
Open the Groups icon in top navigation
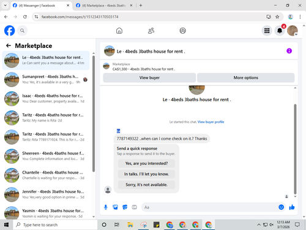(182, 31)
